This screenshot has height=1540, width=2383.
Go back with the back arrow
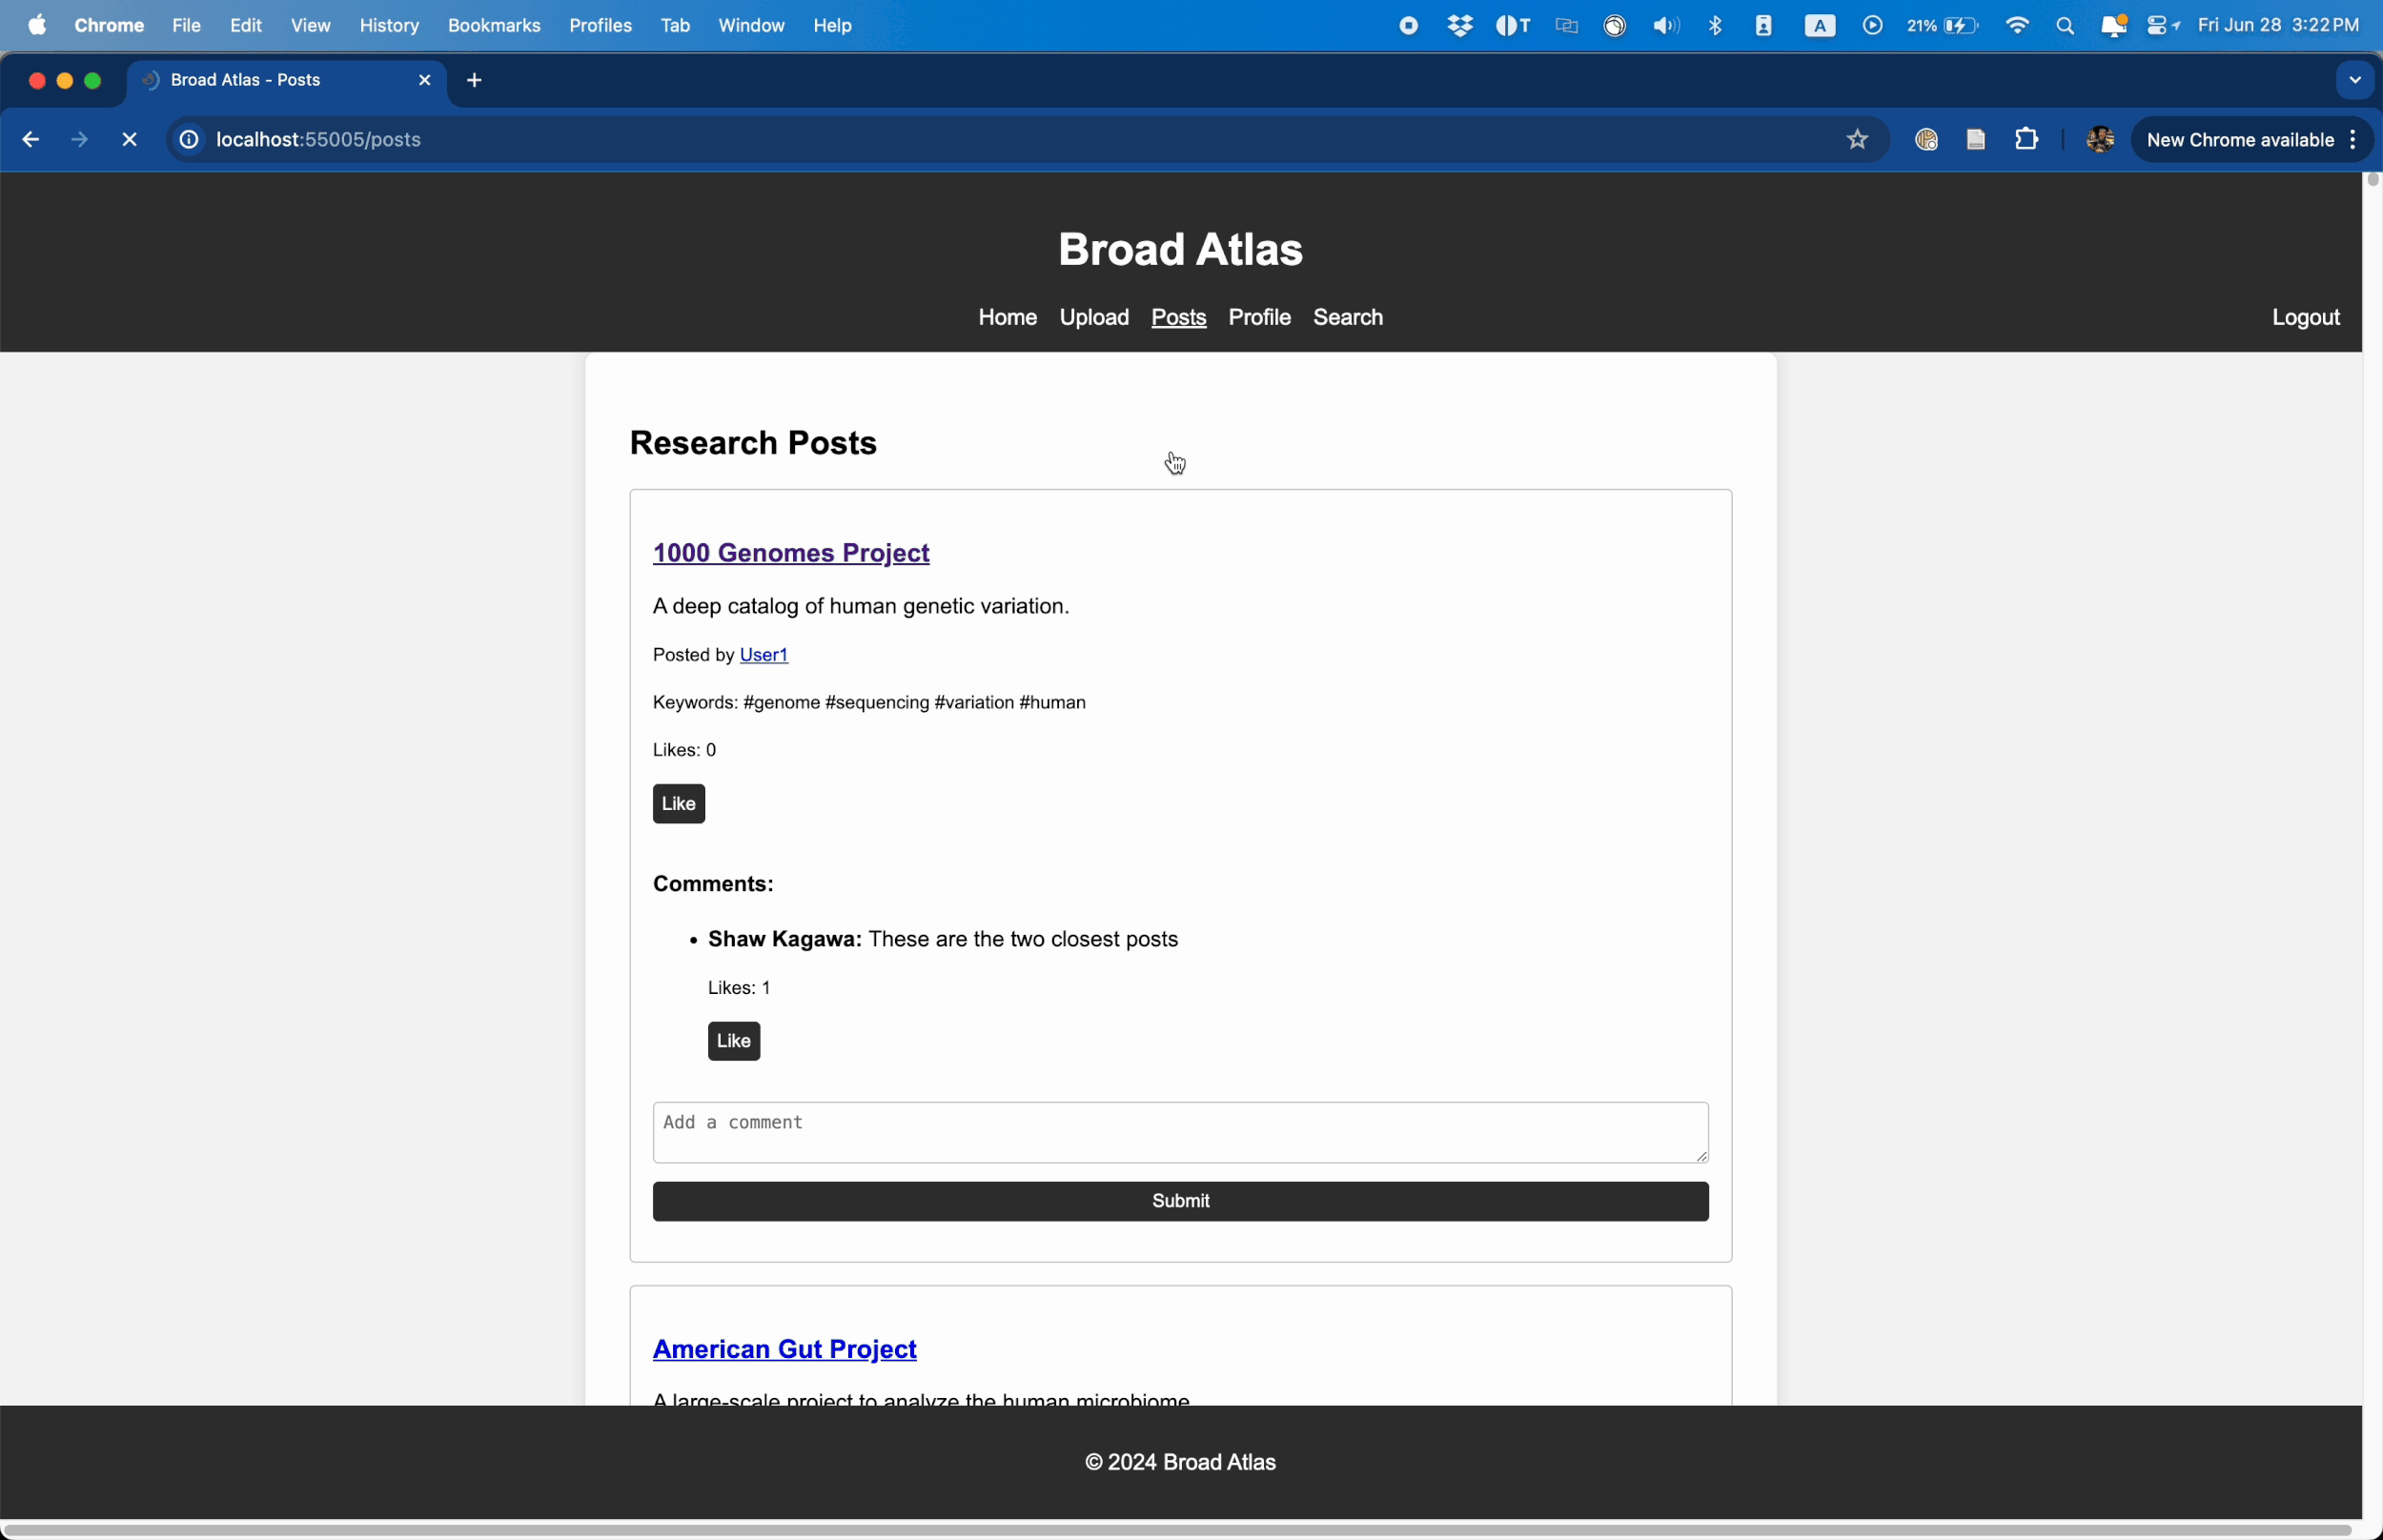coord(30,140)
